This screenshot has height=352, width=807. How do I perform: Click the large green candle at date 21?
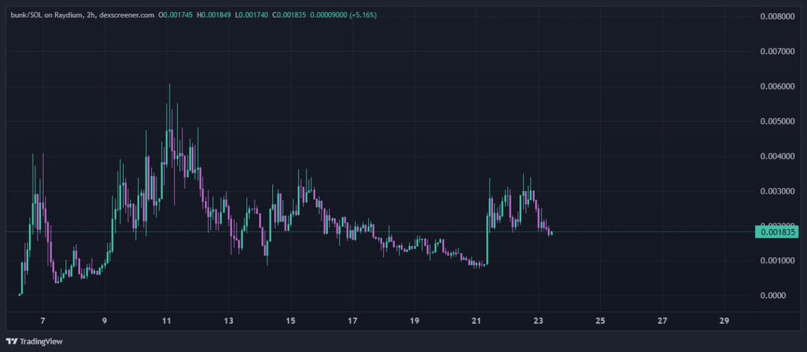click(487, 239)
